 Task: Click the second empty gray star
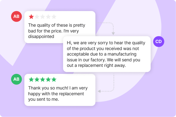tap(37, 17)
